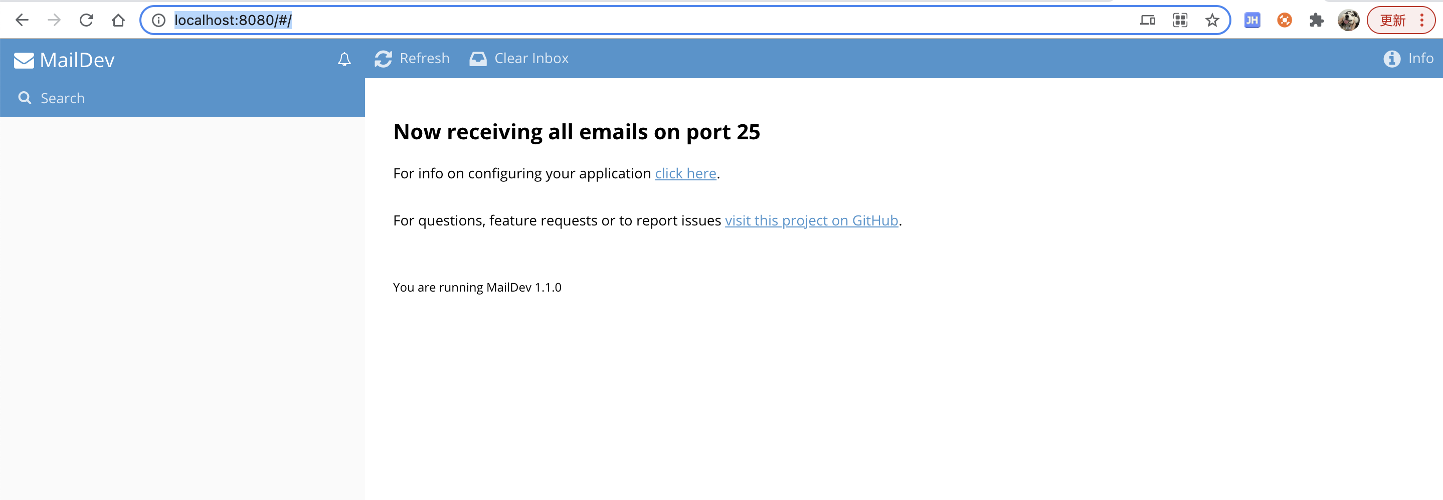Click the 更新 update button
1443x500 pixels.
coord(1392,20)
